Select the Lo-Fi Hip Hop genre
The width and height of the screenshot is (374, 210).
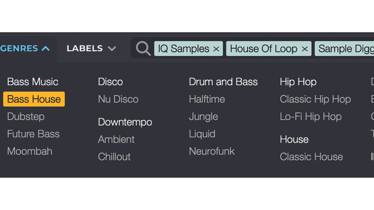pos(311,117)
